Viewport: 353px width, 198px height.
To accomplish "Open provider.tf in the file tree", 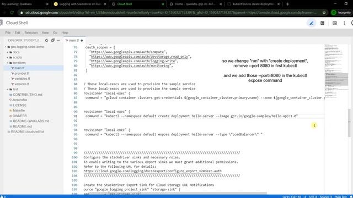I will pos(22,73).
